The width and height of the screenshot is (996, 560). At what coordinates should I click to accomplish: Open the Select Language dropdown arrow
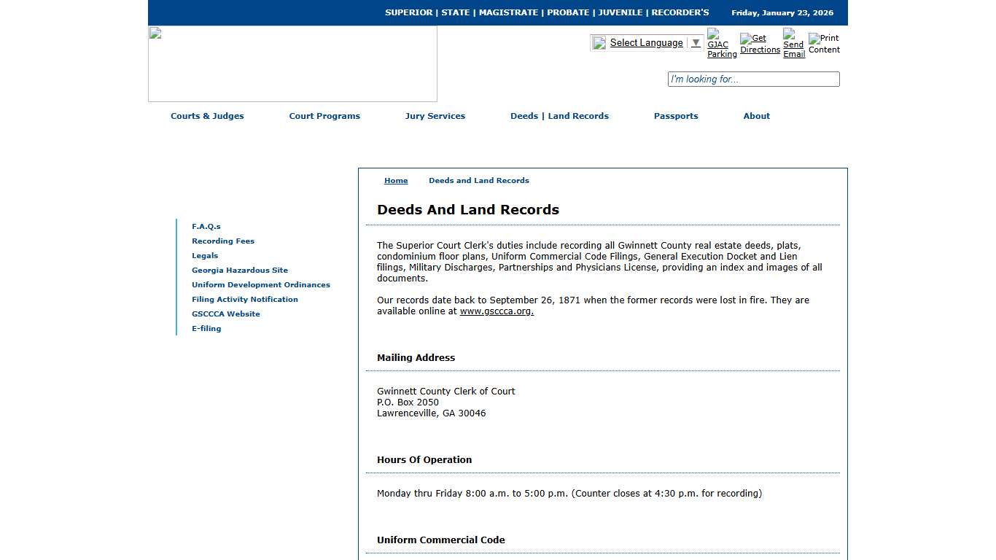(695, 42)
